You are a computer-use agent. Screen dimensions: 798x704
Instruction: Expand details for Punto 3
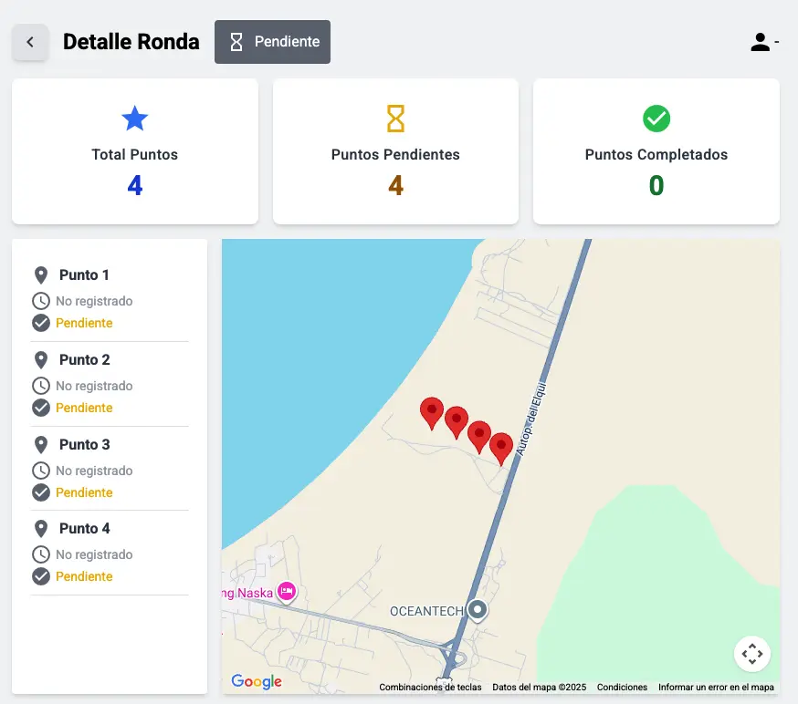coord(85,444)
